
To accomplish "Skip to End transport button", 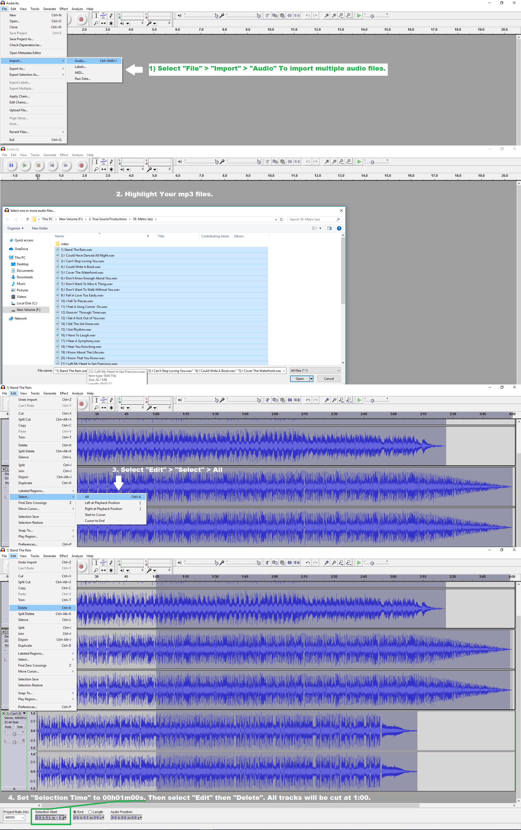I will pos(66,165).
